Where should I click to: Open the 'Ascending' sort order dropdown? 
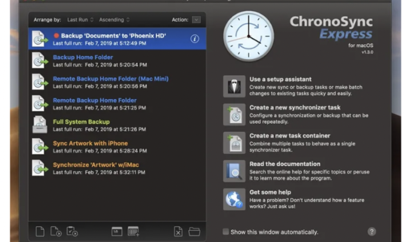coord(114,20)
